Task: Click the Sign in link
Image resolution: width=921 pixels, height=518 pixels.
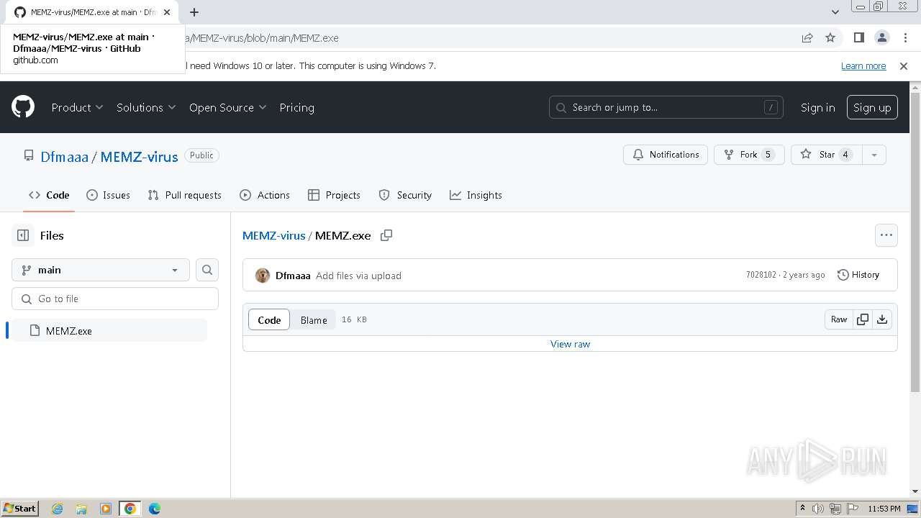Action: 817,107
